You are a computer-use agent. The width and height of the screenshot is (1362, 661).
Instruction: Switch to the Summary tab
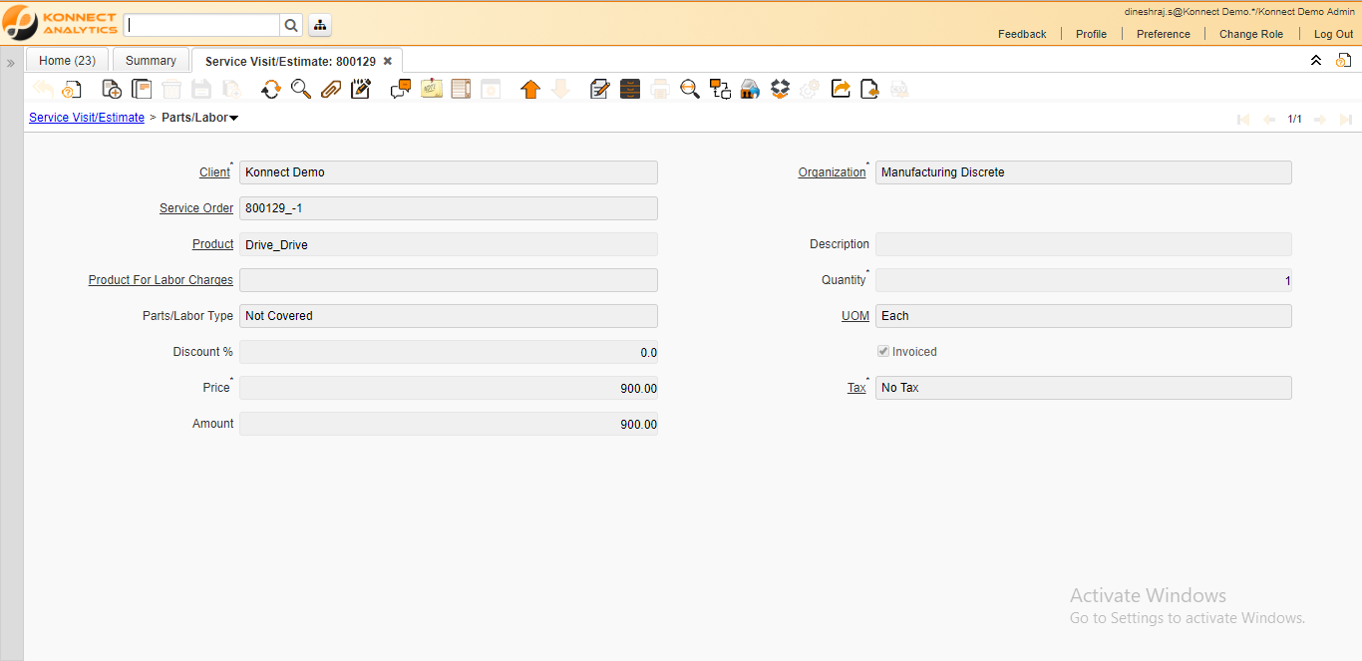tap(151, 61)
